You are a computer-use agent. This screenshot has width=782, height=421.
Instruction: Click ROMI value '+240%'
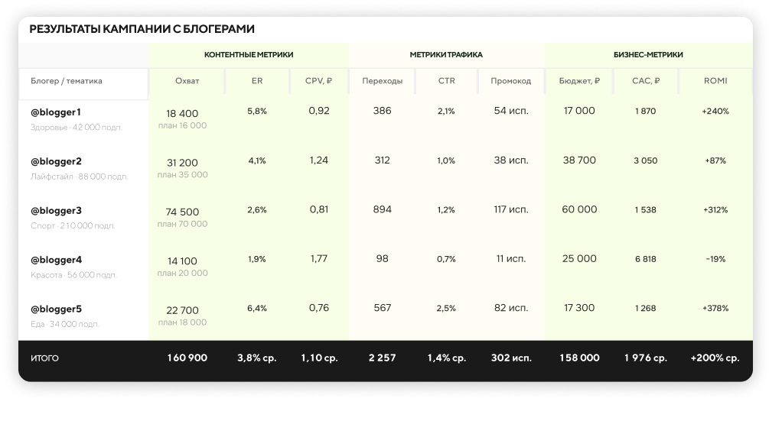(x=715, y=112)
